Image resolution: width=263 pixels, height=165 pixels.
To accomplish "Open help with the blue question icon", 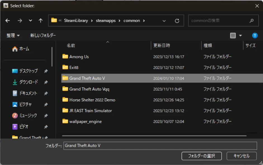I will point(255,35).
